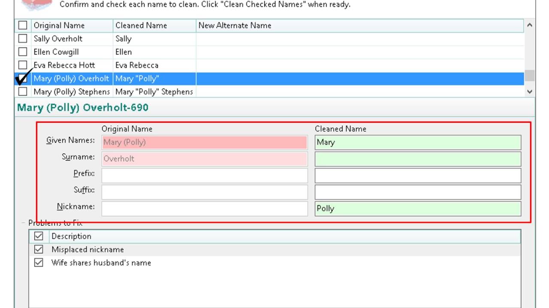Click the names list scrollbar thumb
Image resolution: width=549 pixels, height=308 pixels.
point(530,76)
